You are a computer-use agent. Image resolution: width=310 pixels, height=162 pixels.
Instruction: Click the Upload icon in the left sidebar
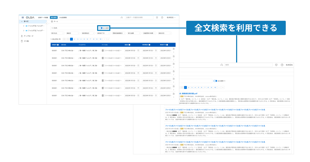pyautogui.click(x=22, y=36)
